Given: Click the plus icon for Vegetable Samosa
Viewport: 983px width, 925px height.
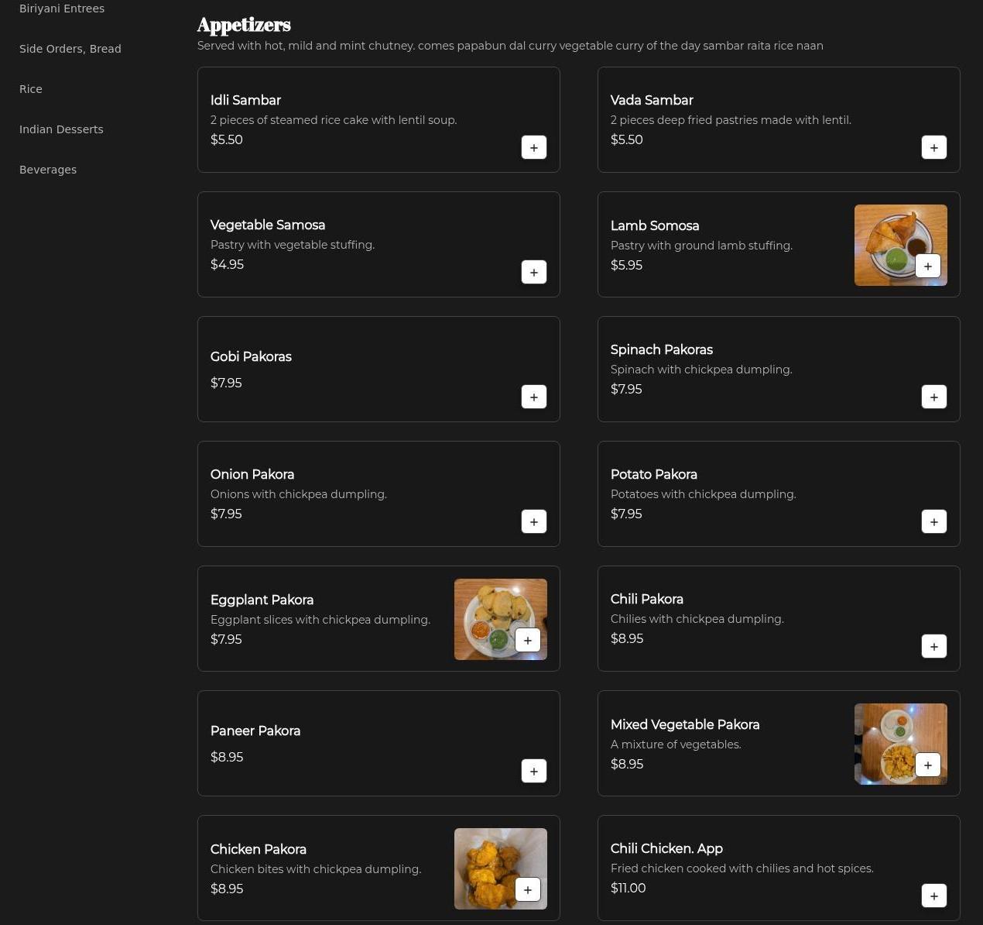Looking at the screenshot, I should coord(533,272).
